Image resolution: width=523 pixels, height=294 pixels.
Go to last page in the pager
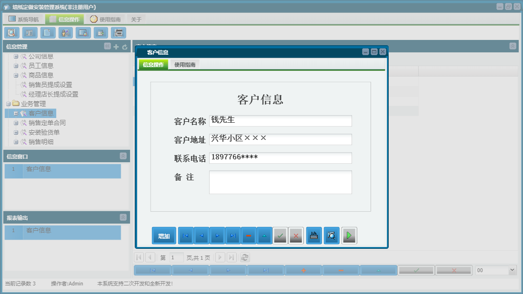click(x=232, y=257)
